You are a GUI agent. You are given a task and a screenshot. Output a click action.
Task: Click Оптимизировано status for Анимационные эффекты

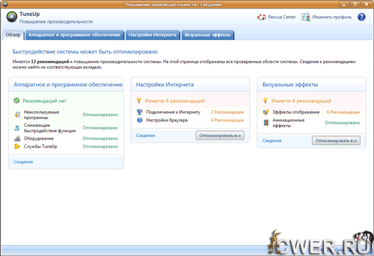[342, 123]
